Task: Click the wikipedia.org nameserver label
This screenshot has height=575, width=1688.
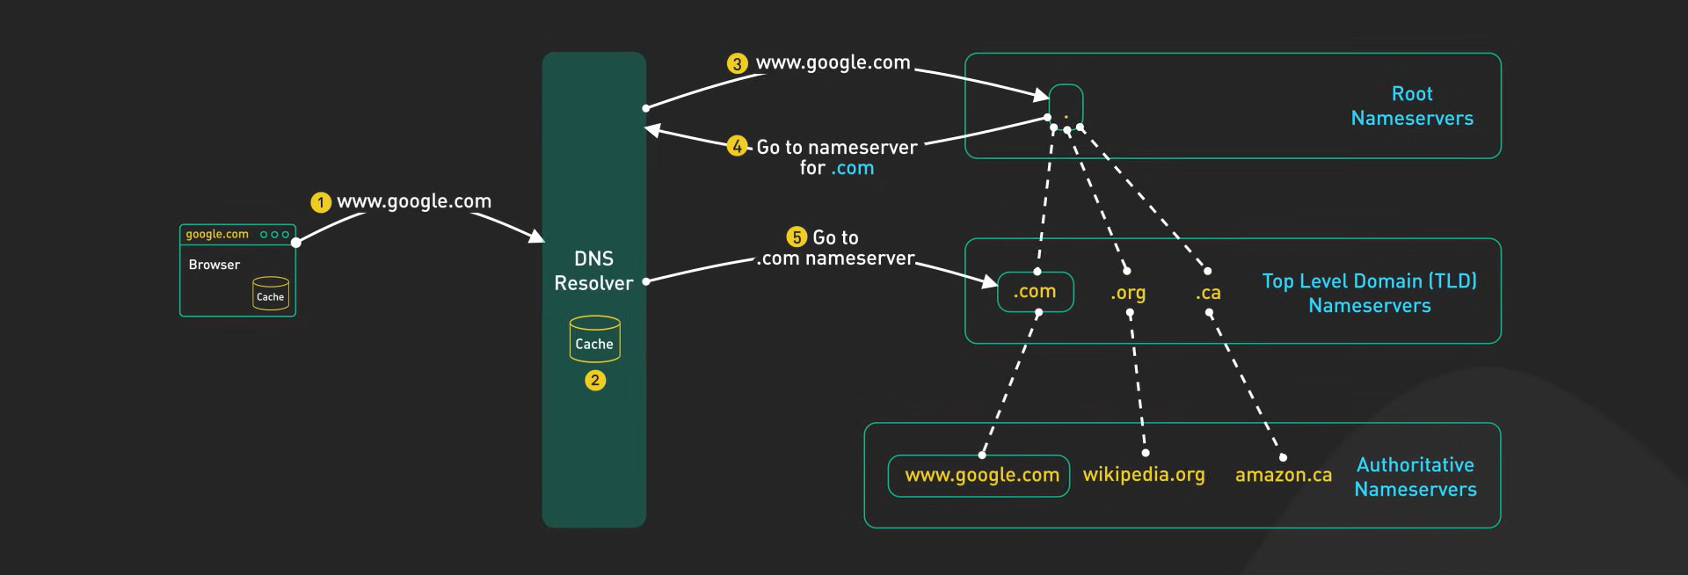Action: [1144, 475]
